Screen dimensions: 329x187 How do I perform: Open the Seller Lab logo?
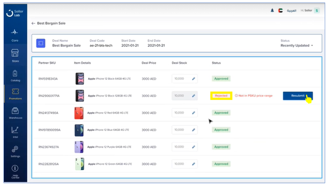tap(15, 13)
